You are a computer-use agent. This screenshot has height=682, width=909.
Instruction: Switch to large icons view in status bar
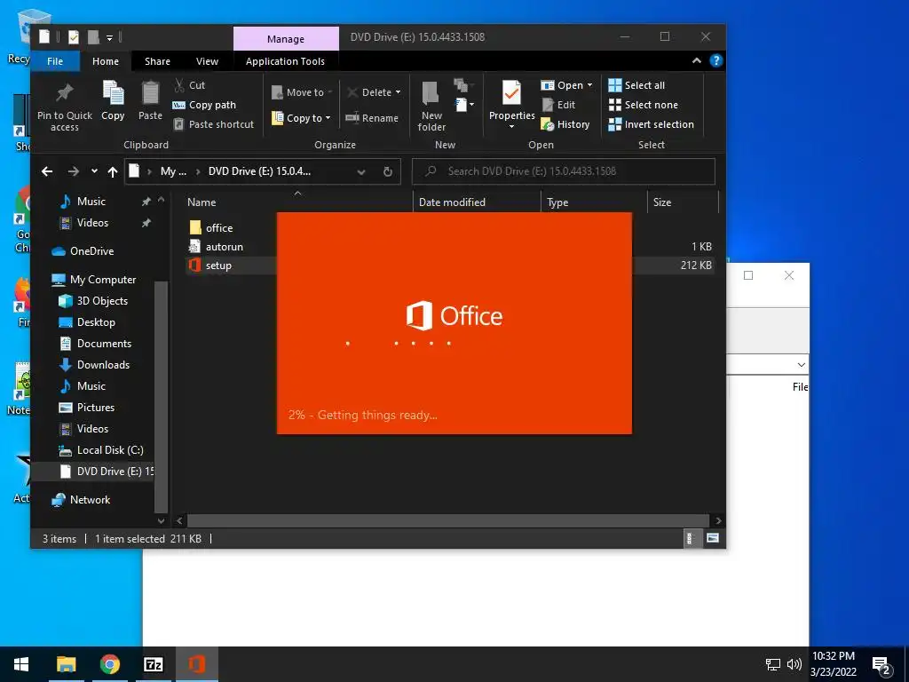coord(713,538)
